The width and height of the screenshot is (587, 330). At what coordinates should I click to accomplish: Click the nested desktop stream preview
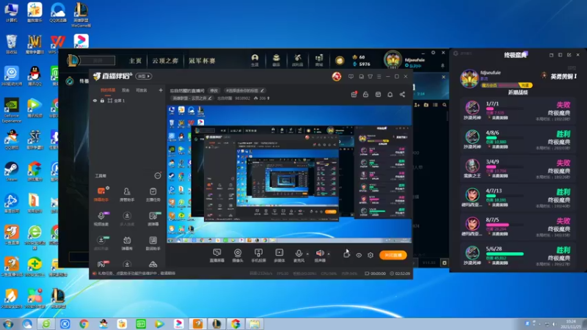click(289, 174)
